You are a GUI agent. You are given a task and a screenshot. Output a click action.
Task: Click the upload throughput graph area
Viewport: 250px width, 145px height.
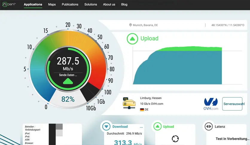point(187,65)
